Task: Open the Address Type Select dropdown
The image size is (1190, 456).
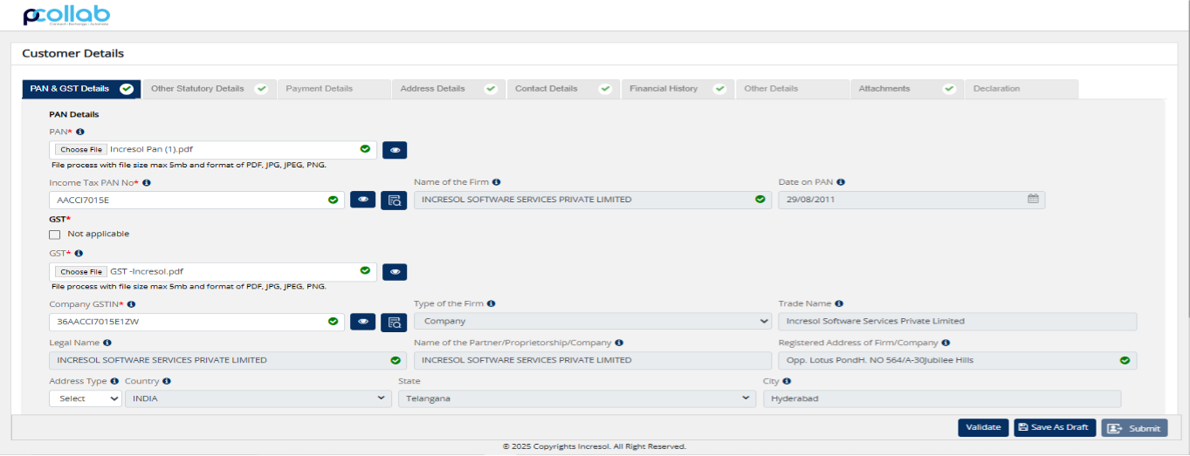Action: pyautogui.click(x=85, y=398)
